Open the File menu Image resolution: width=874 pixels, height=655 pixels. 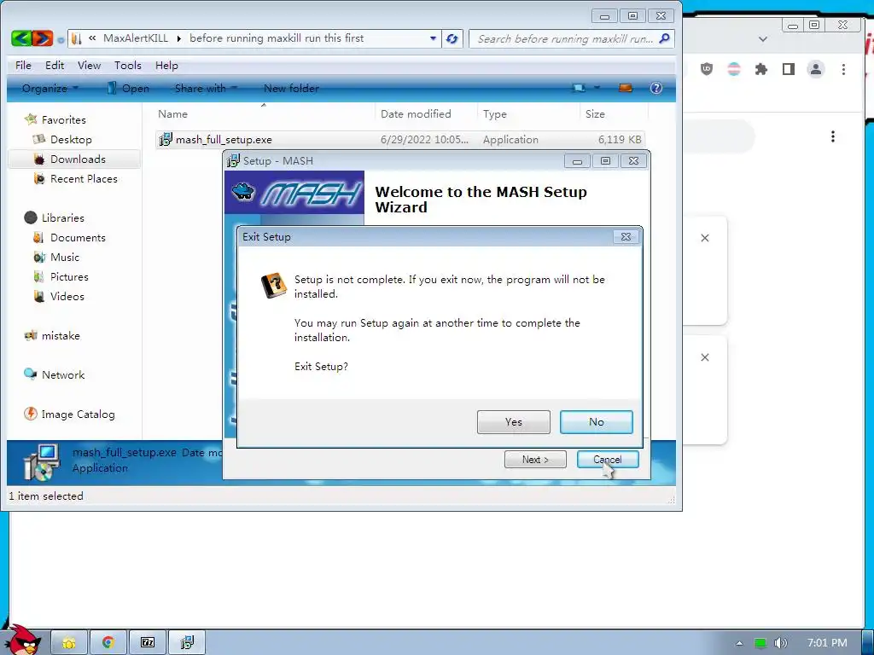(x=23, y=65)
